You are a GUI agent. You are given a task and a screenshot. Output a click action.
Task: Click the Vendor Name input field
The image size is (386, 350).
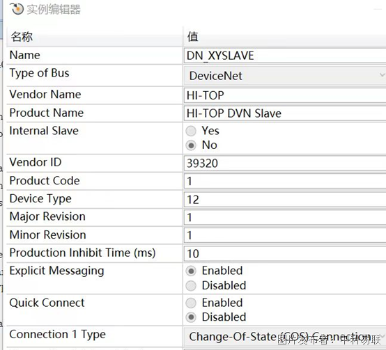point(285,95)
